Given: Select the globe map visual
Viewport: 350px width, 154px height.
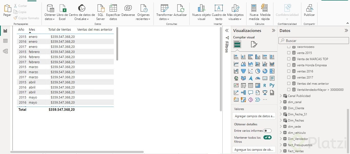Looking at the screenshot, I should [x=236, y=78].
